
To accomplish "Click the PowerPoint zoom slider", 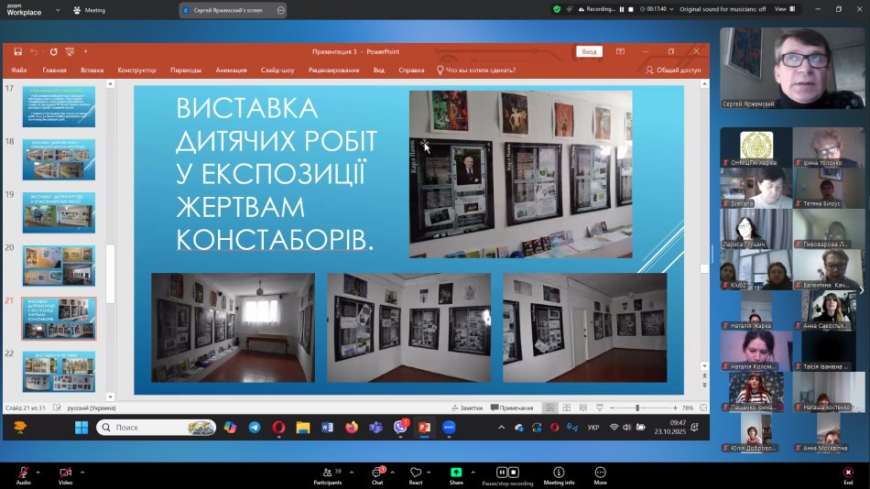I will tap(638, 408).
